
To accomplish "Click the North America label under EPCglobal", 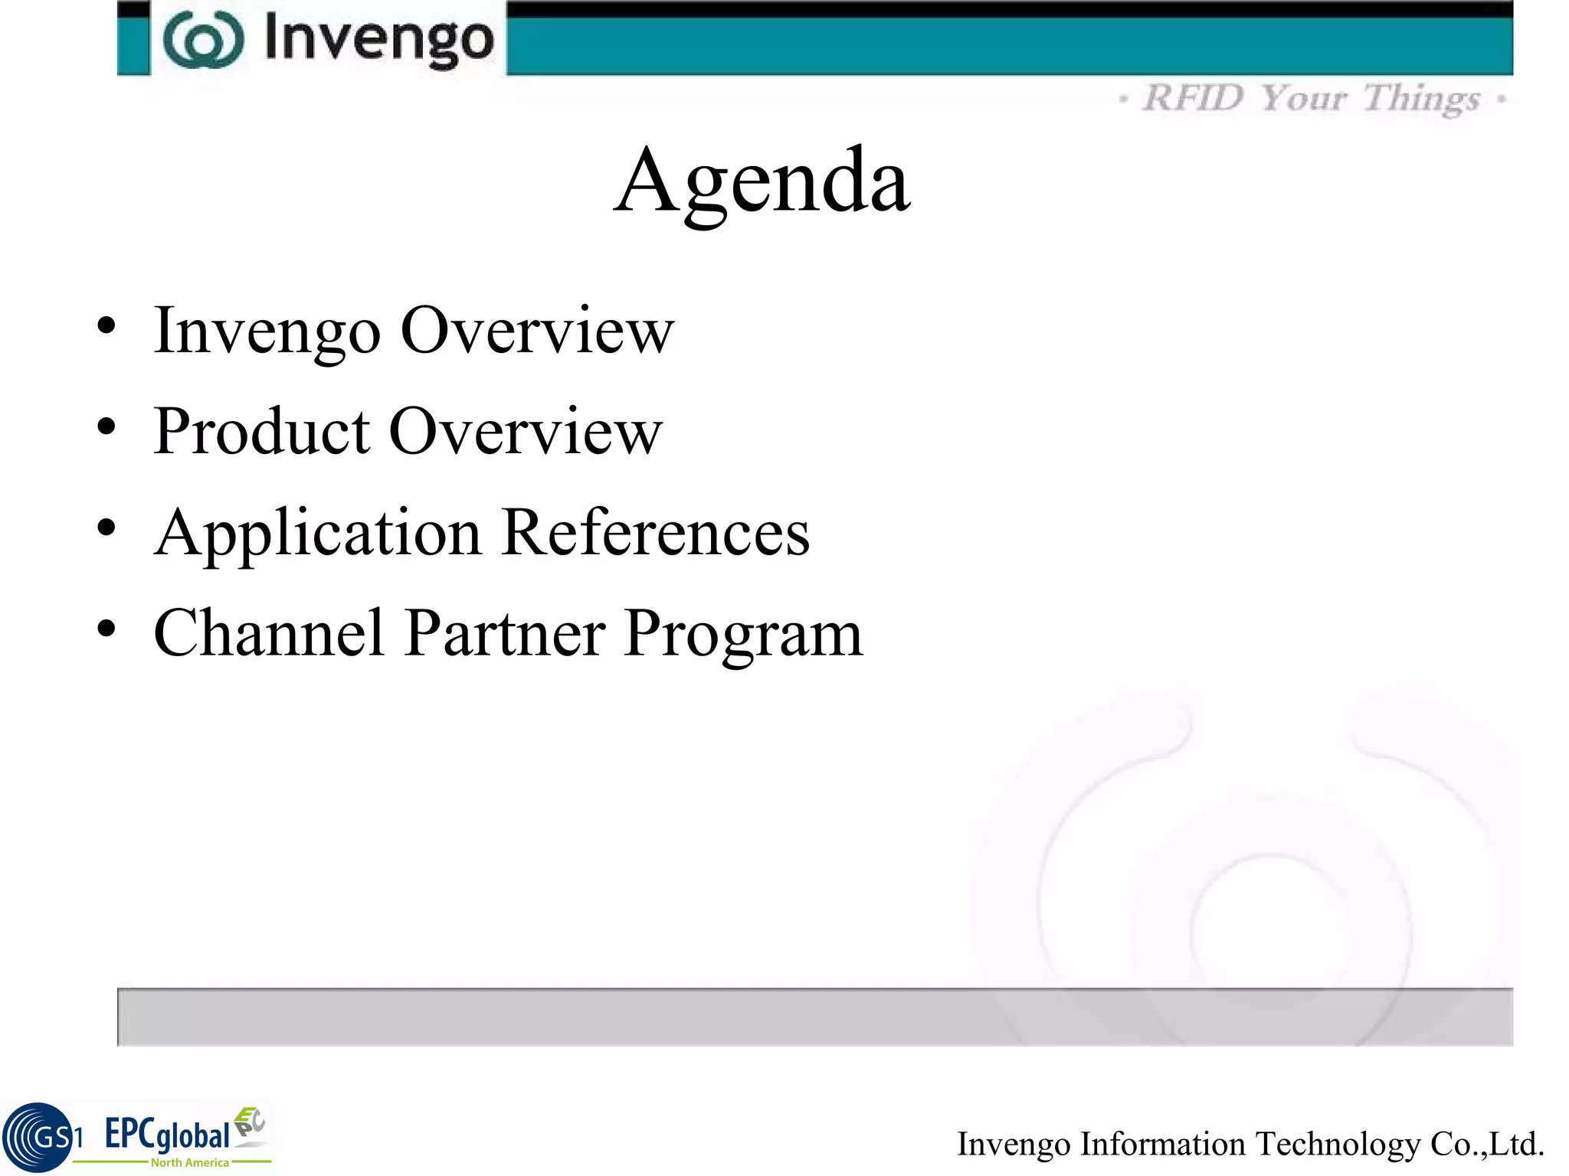I will tap(189, 1162).
